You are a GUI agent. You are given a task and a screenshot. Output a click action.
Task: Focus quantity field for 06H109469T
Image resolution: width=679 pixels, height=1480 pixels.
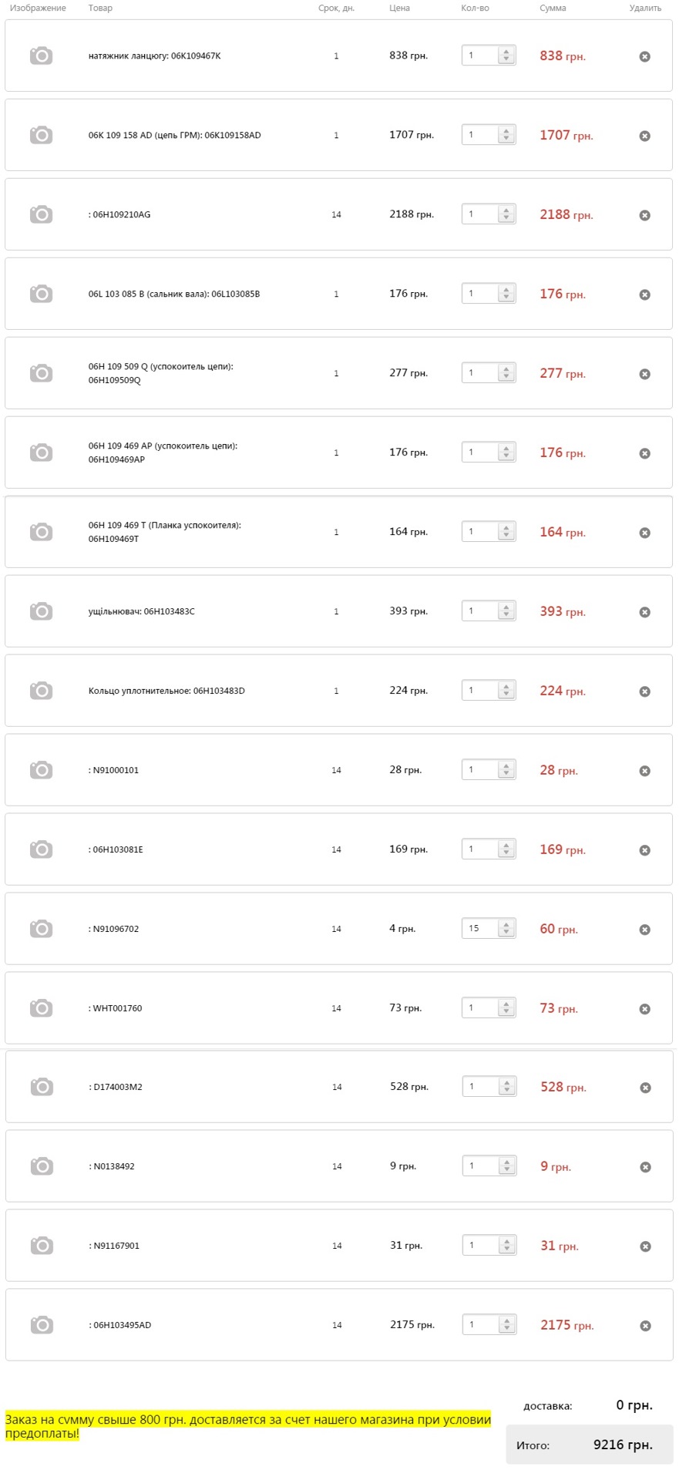481,532
